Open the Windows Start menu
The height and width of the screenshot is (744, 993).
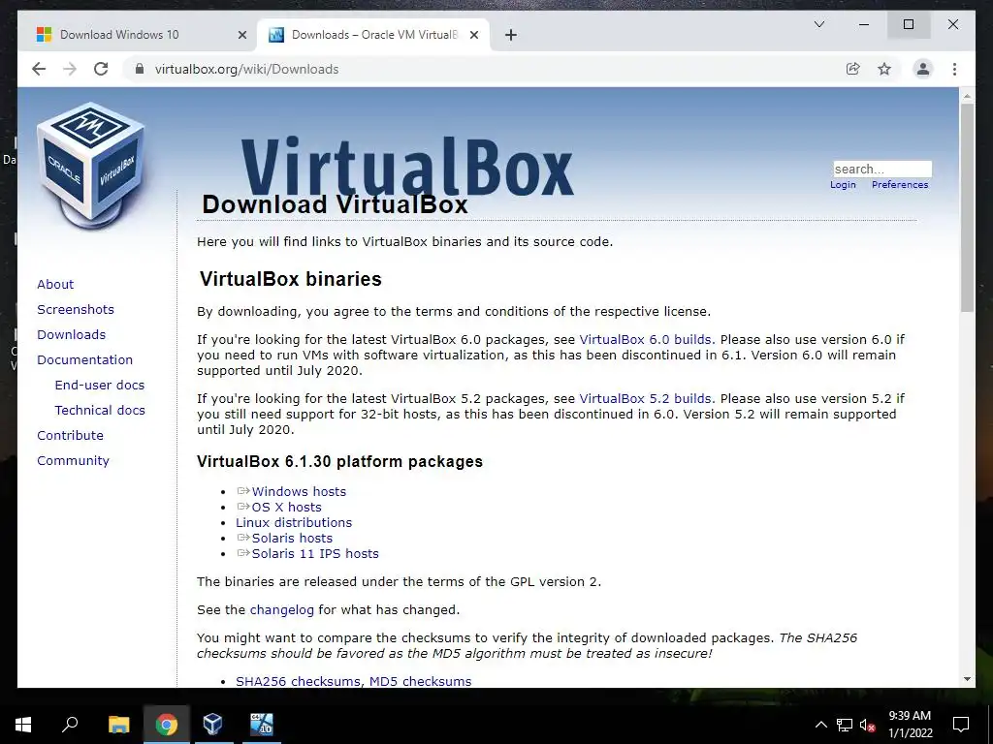(23, 725)
